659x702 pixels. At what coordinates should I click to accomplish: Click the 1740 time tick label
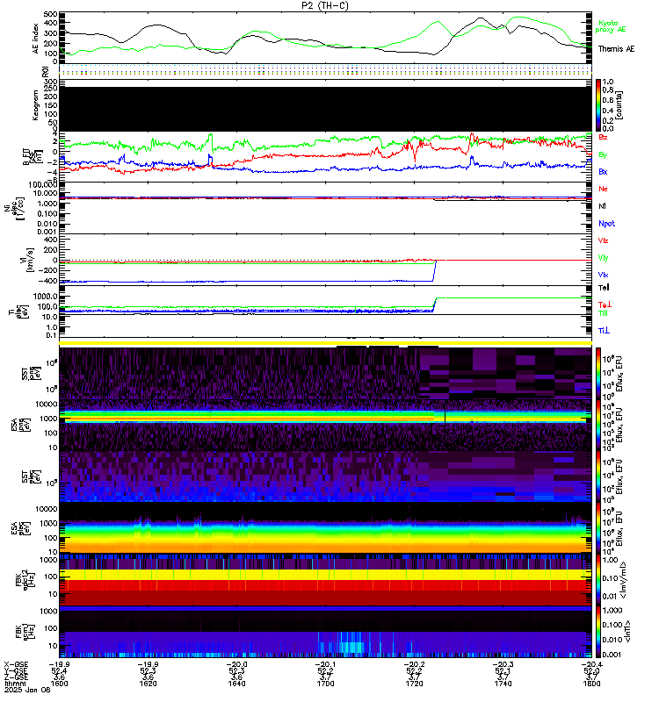pos(503,684)
